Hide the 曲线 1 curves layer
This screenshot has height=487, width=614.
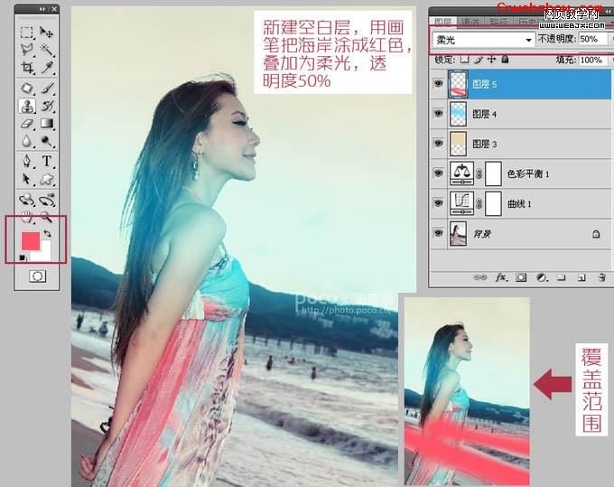pos(438,202)
